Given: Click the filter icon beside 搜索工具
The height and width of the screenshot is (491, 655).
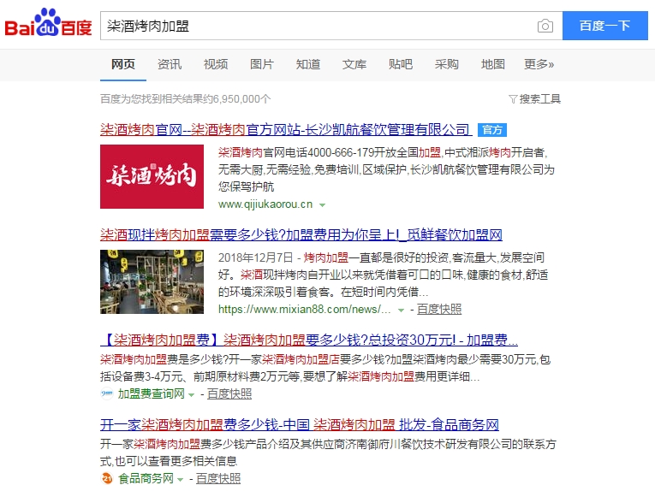Looking at the screenshot, I should [x=513, y=99].
